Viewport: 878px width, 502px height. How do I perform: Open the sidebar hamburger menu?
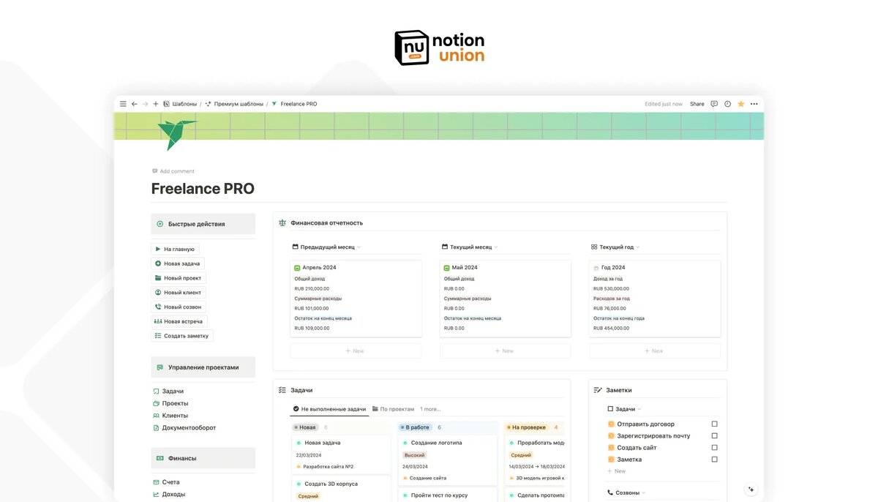point(123,104)
